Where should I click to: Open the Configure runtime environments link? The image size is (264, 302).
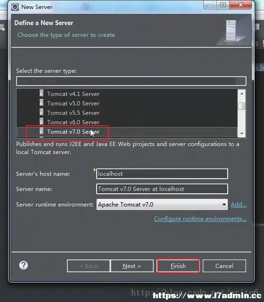click(200, 219)
